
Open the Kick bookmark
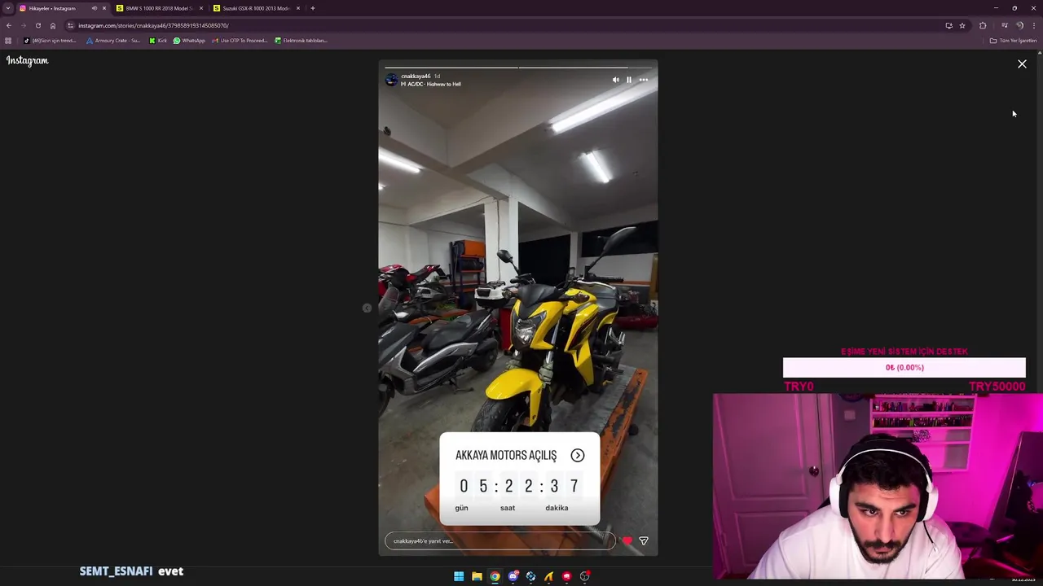point(158,41)
